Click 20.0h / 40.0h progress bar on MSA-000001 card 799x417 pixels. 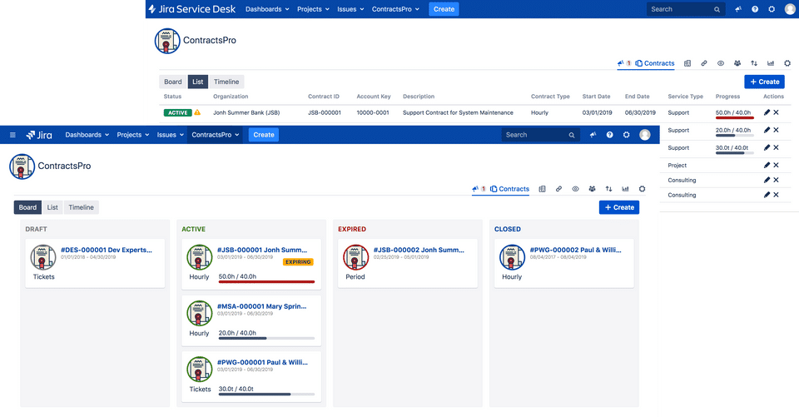coord(266,338)
